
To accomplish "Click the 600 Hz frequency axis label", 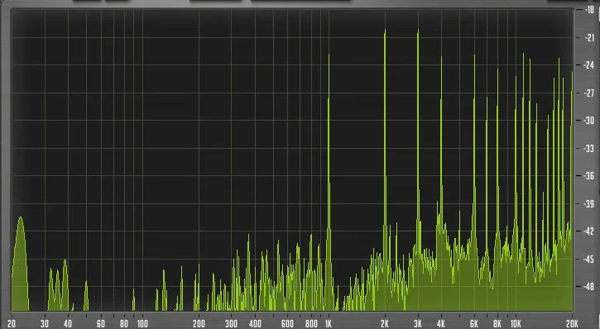I will click(287, 324).
